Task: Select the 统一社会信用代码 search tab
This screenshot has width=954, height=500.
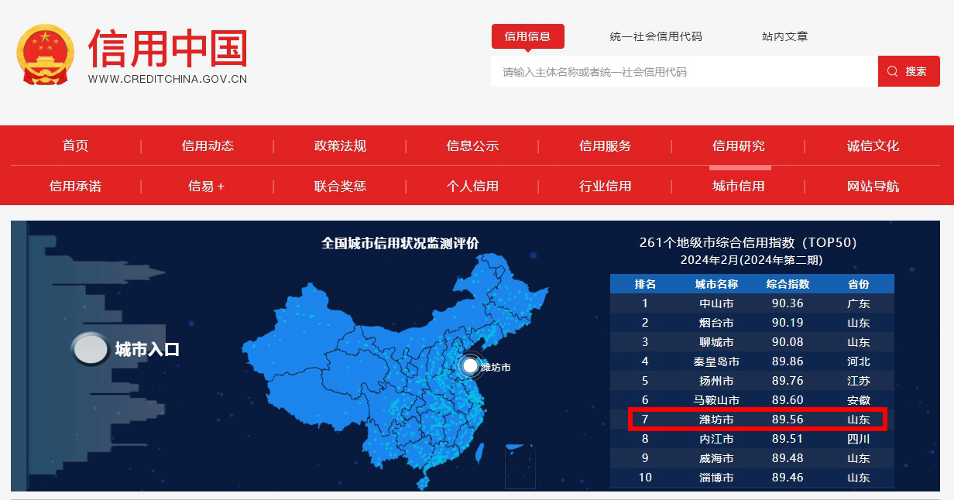Action: coord(656,36)
